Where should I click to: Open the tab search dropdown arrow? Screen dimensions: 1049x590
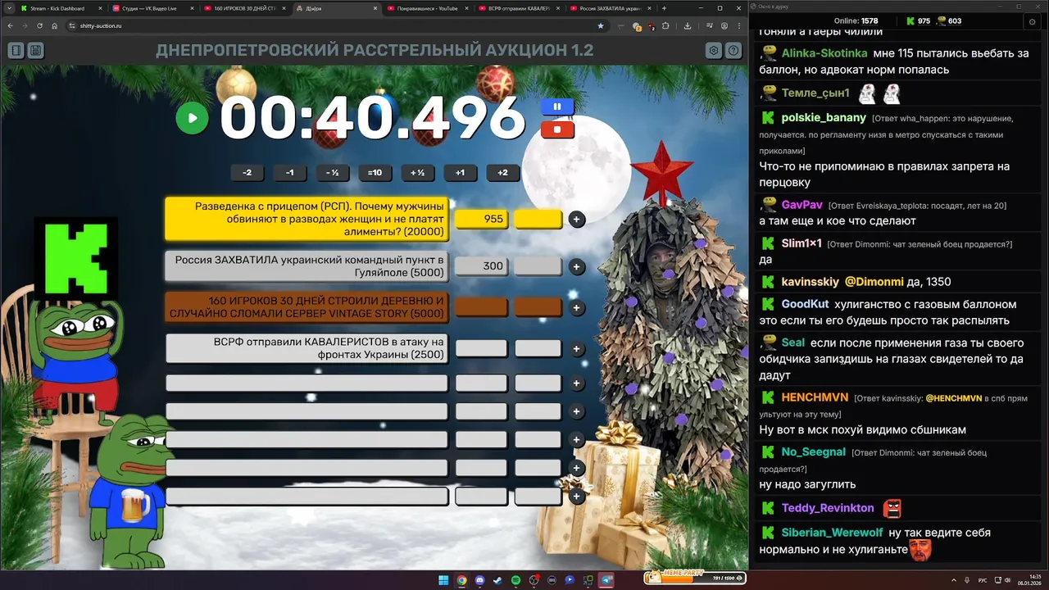(7, 8)
